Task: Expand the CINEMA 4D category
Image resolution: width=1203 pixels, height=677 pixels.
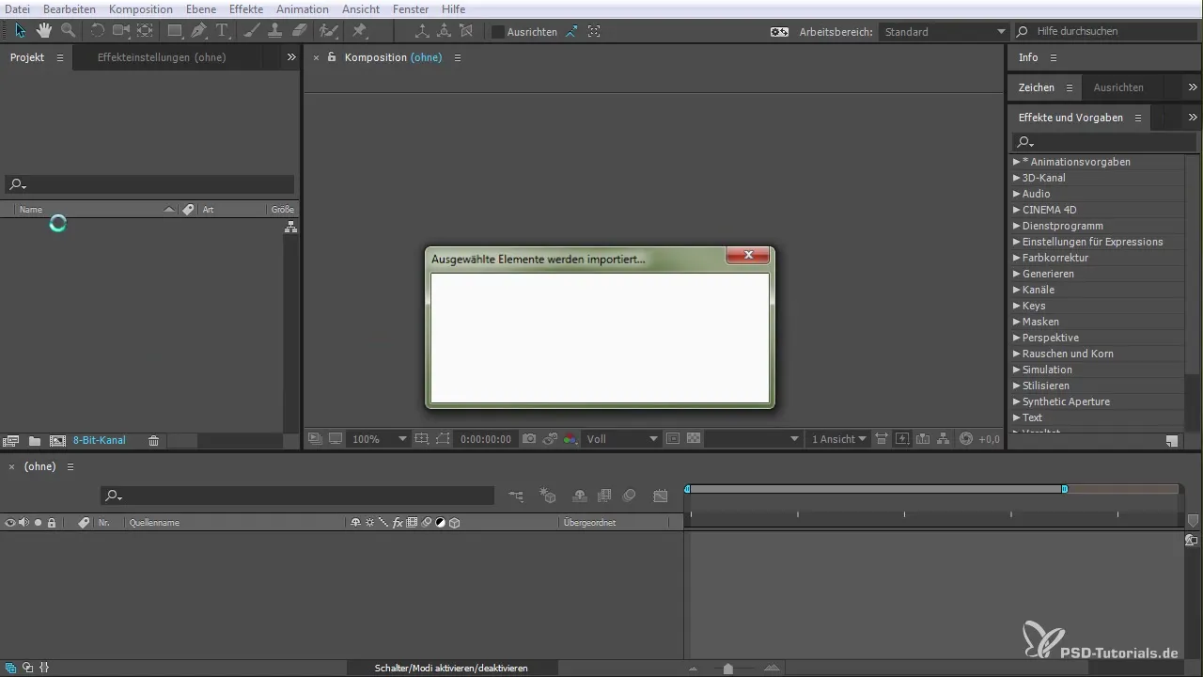Action: pyautogui.click(x=1017, y=210)
